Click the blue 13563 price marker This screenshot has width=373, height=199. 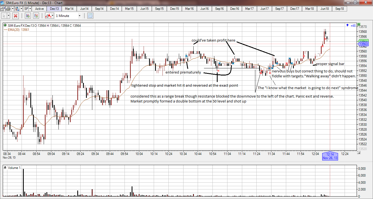click(x=363, y=44)
